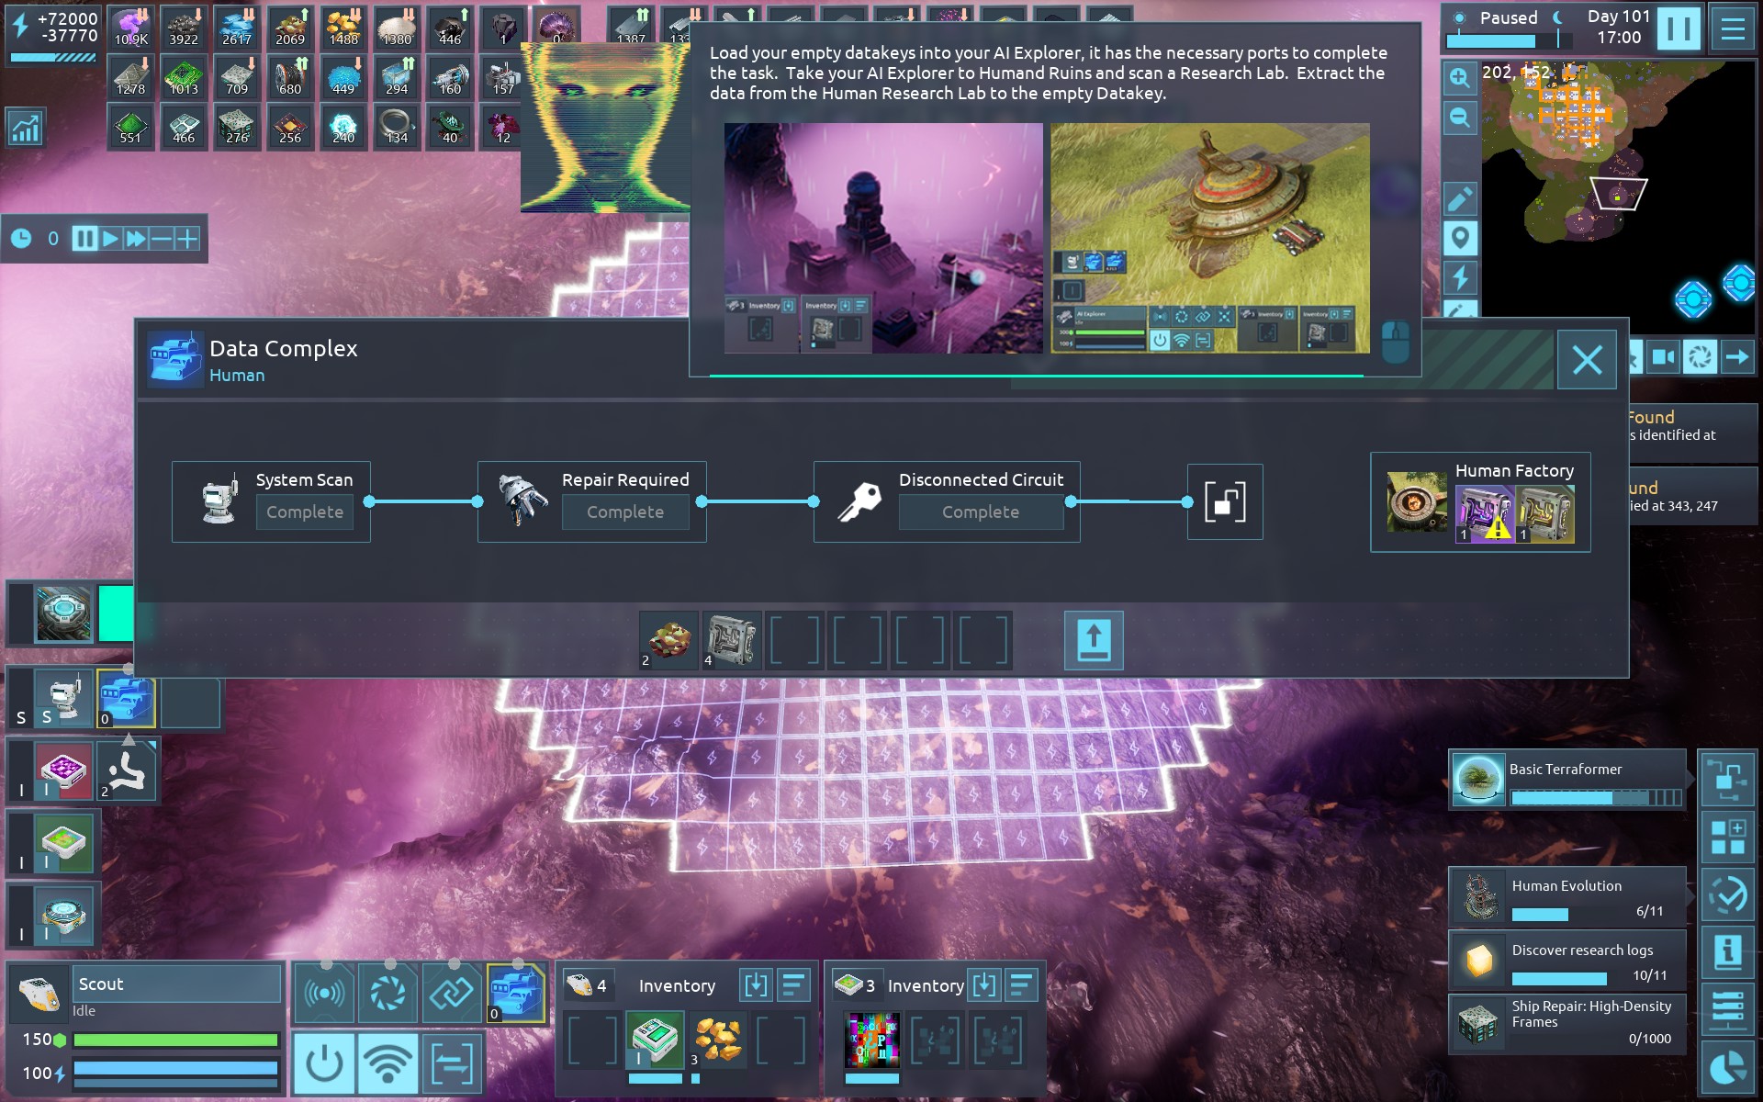Open the Human Evolution objective
The height and width of the screenshot is (1102, 1763).
point(1567,896)
